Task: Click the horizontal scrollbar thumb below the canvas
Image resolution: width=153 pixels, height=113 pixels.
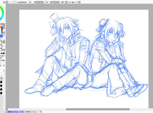Action: (x=98, y=109)
